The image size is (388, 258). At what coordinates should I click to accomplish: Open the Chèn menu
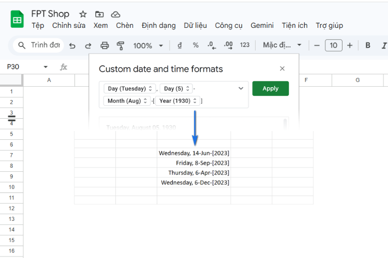[x=125, y=25]
